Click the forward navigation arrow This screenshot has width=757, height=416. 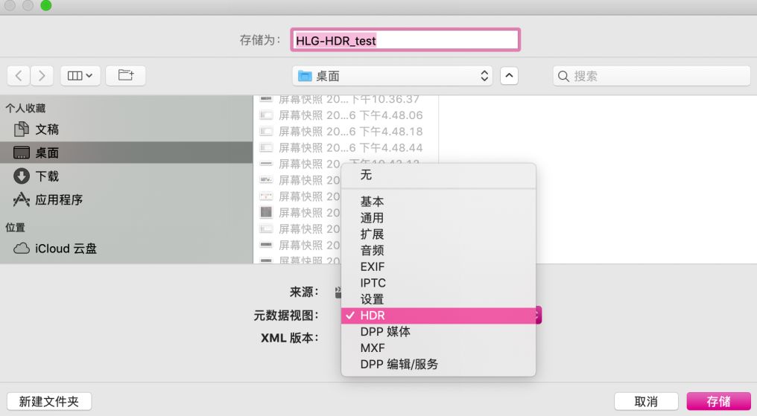click(x=42, y=76)
